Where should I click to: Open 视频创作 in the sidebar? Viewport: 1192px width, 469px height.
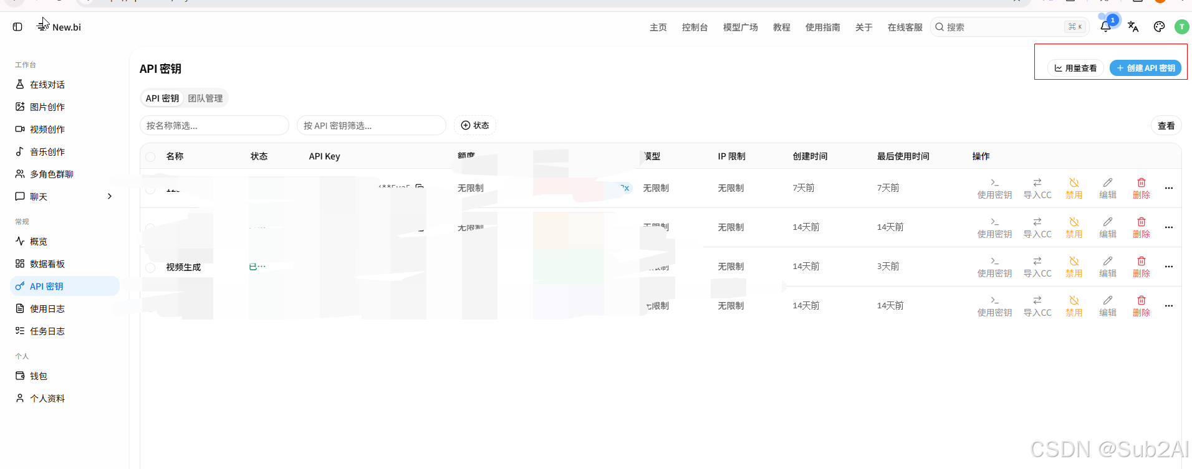click(x=65, y=130)
